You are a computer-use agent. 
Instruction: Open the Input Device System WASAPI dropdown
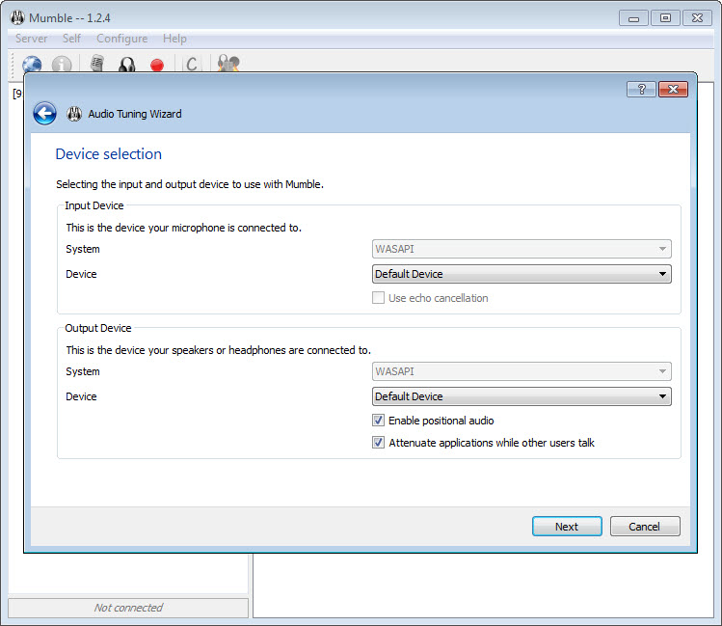pyautogui.click(x=521, y=249)
